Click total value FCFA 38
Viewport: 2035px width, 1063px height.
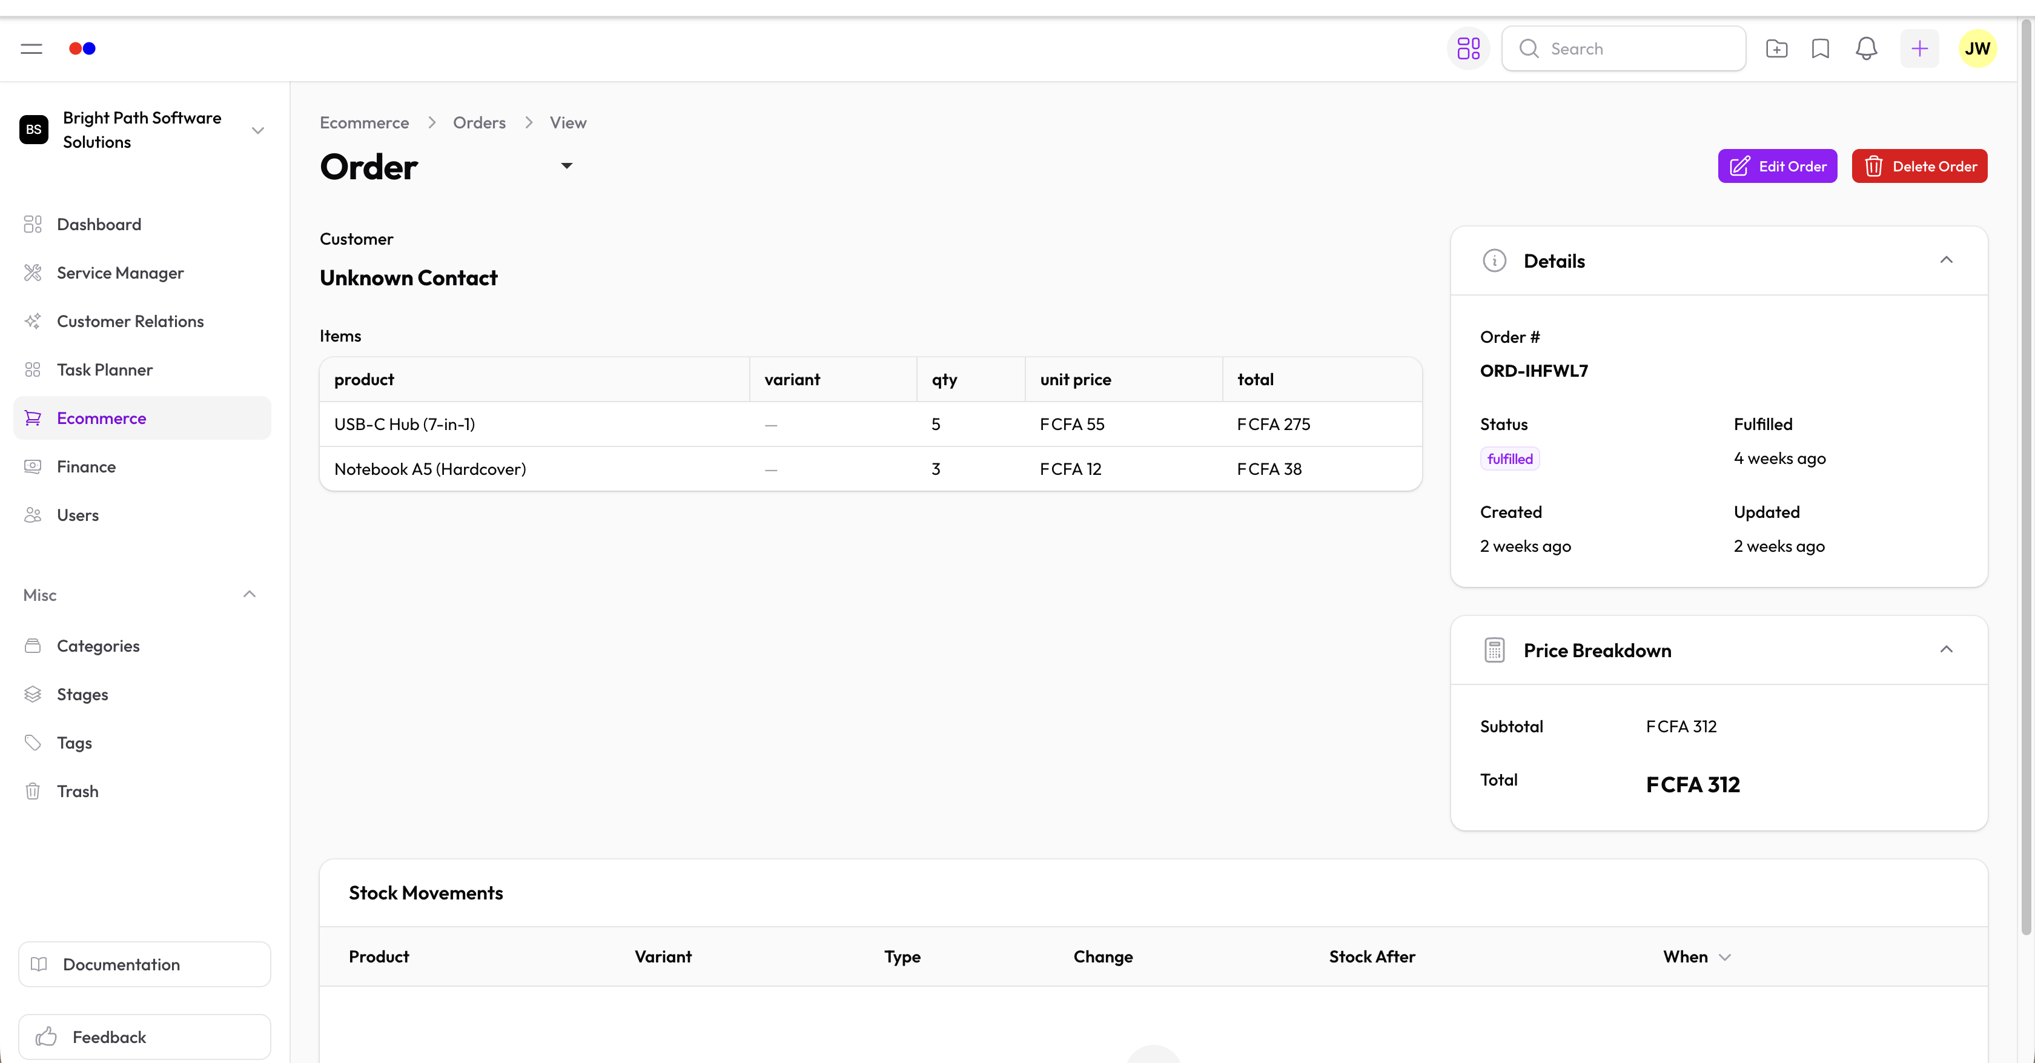1269,469
